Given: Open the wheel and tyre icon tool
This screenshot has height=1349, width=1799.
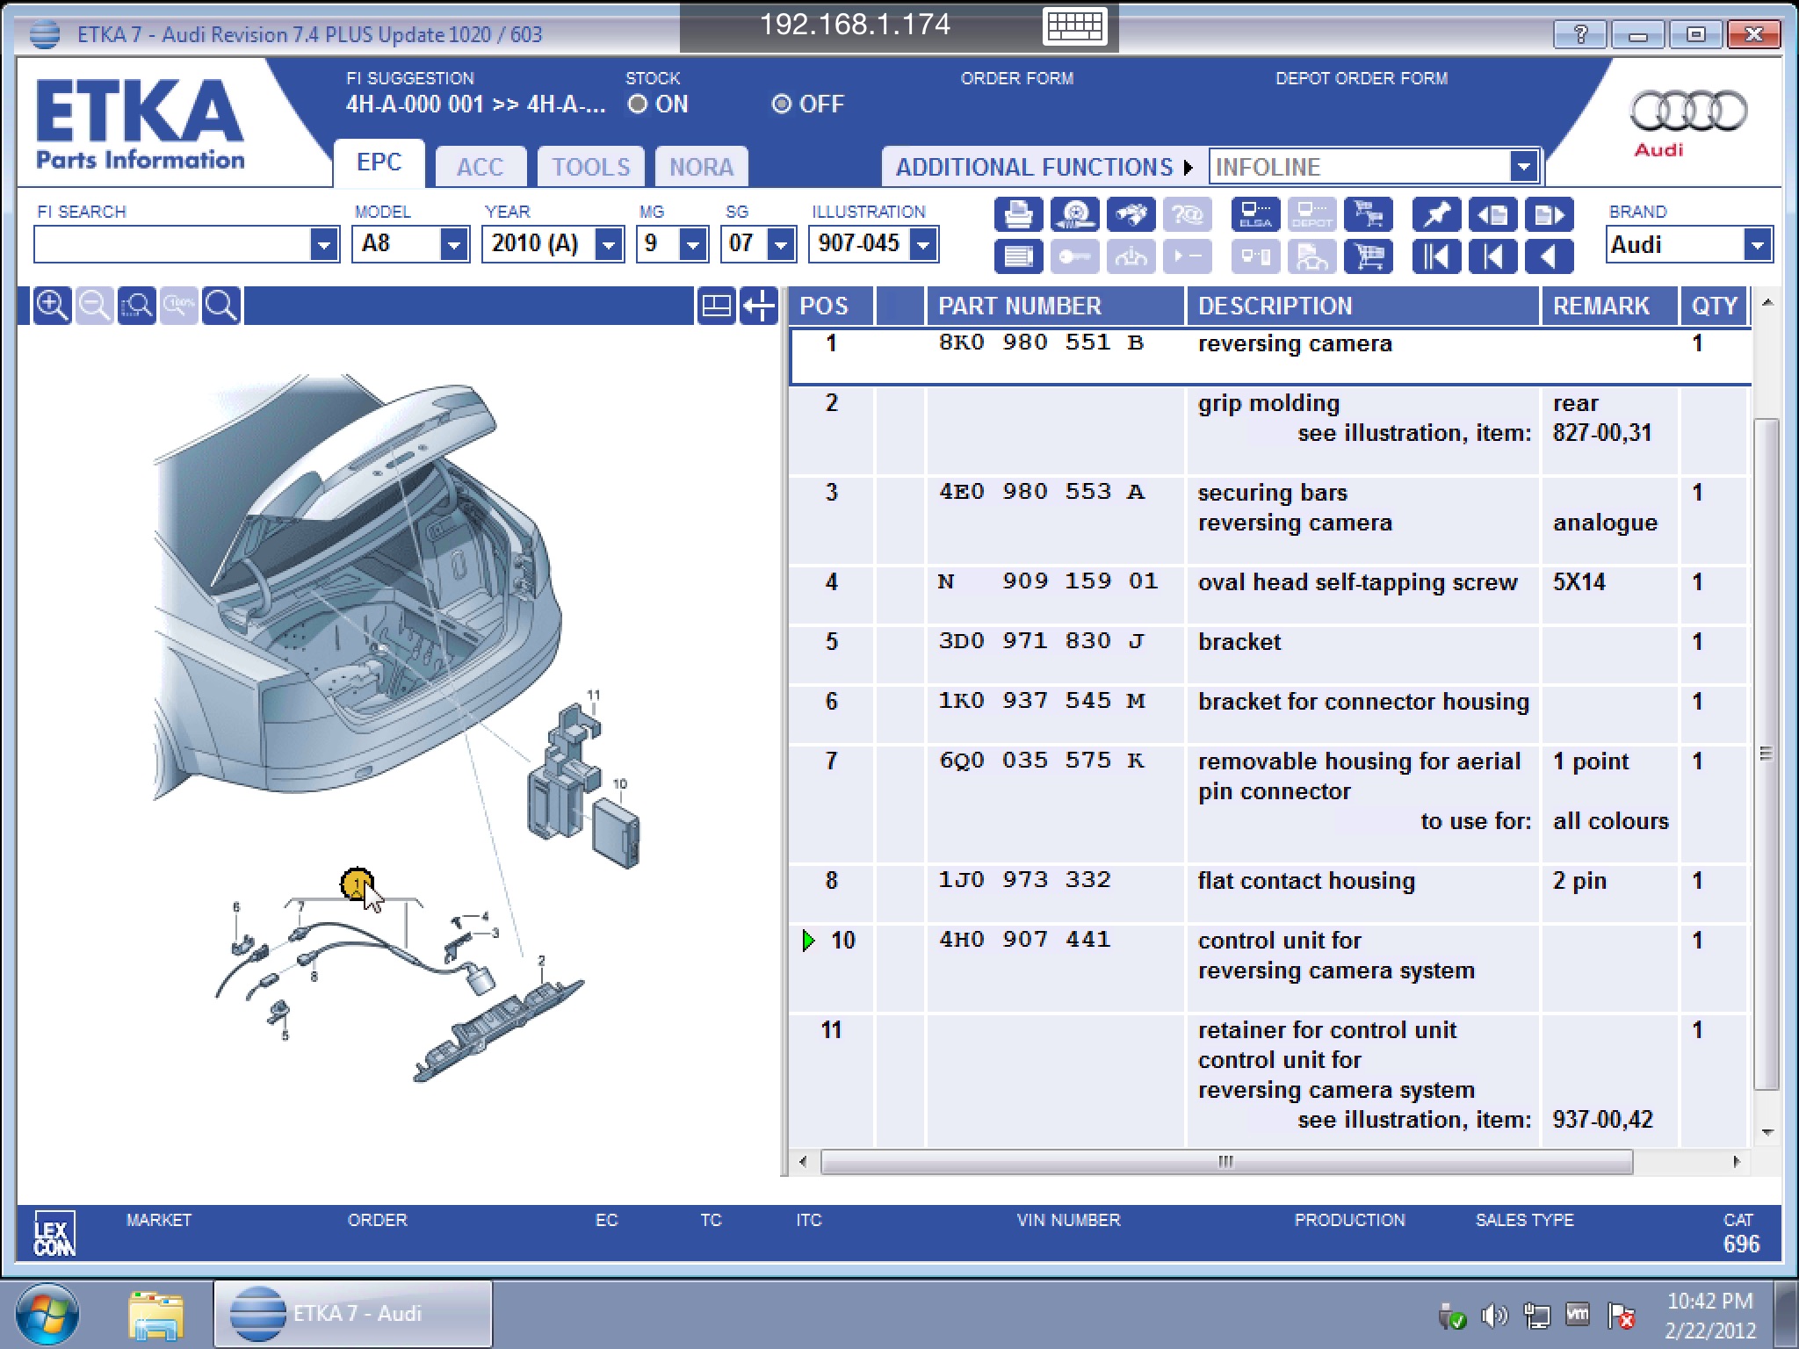Looking at the screenshot, I should [x=1074, y=214].
